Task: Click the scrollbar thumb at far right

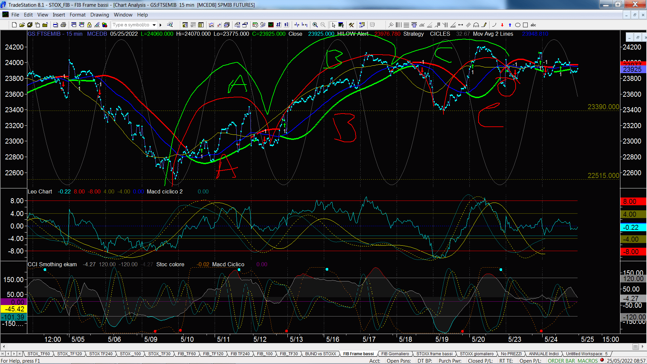Action: [x=636, y=347]
